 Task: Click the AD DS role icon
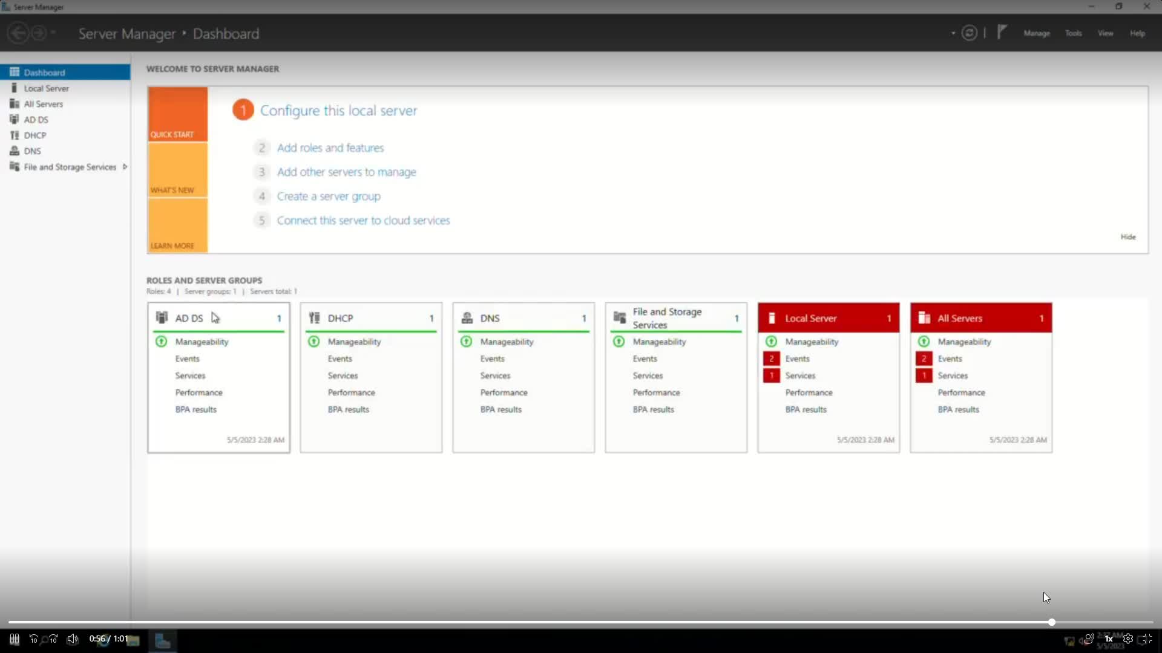point(161,317)
